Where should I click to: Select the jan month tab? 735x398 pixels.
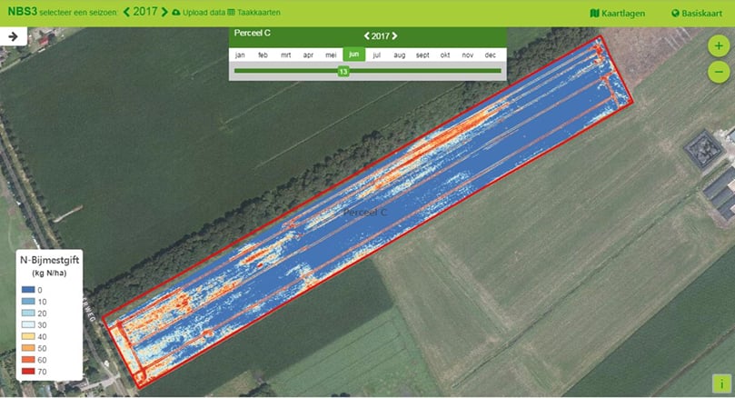pyautogui.click(x=240, y=55)
